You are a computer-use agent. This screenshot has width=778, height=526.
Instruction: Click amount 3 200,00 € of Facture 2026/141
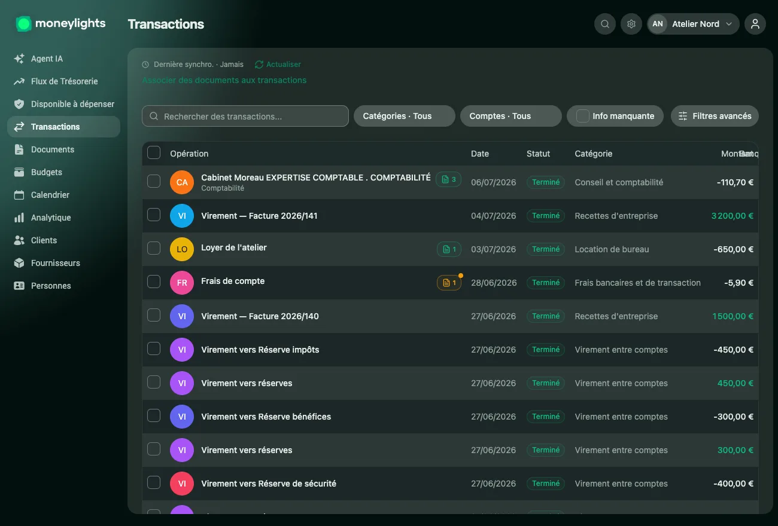[732, 216]
